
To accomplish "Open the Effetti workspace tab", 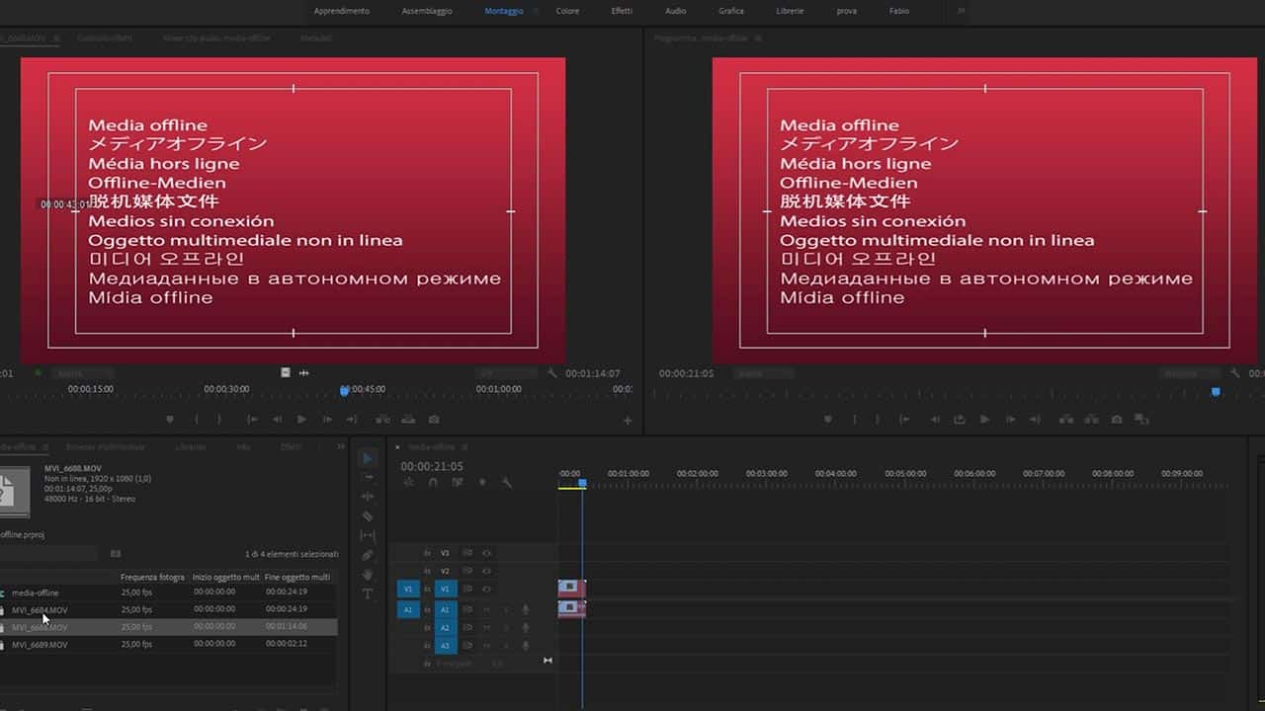I will (622, 11).
